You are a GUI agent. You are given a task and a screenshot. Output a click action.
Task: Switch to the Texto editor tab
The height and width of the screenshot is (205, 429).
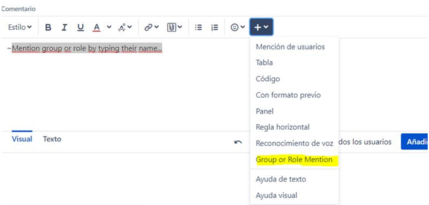pos(52,139)
